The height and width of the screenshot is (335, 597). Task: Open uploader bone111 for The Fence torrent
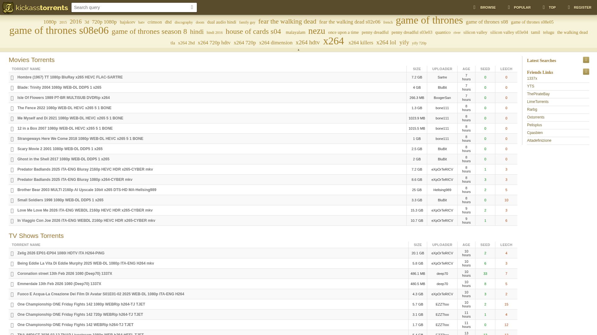tap(442, 108)
